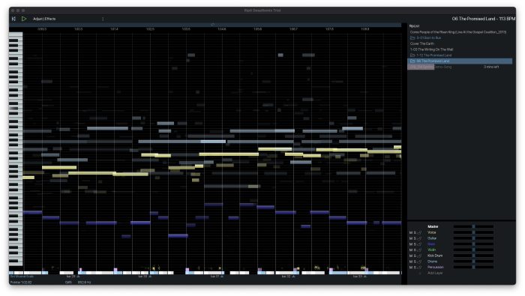
Task: Edit the Percussion layer with its pencil icon
Action: pyautogui.click(x=419, y=268)
